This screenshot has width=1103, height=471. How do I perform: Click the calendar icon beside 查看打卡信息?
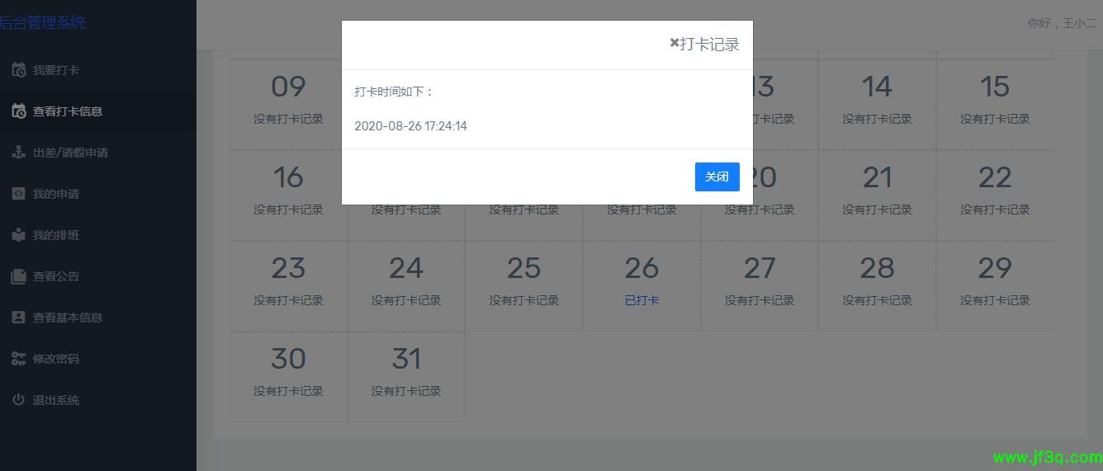pos(18,111)
